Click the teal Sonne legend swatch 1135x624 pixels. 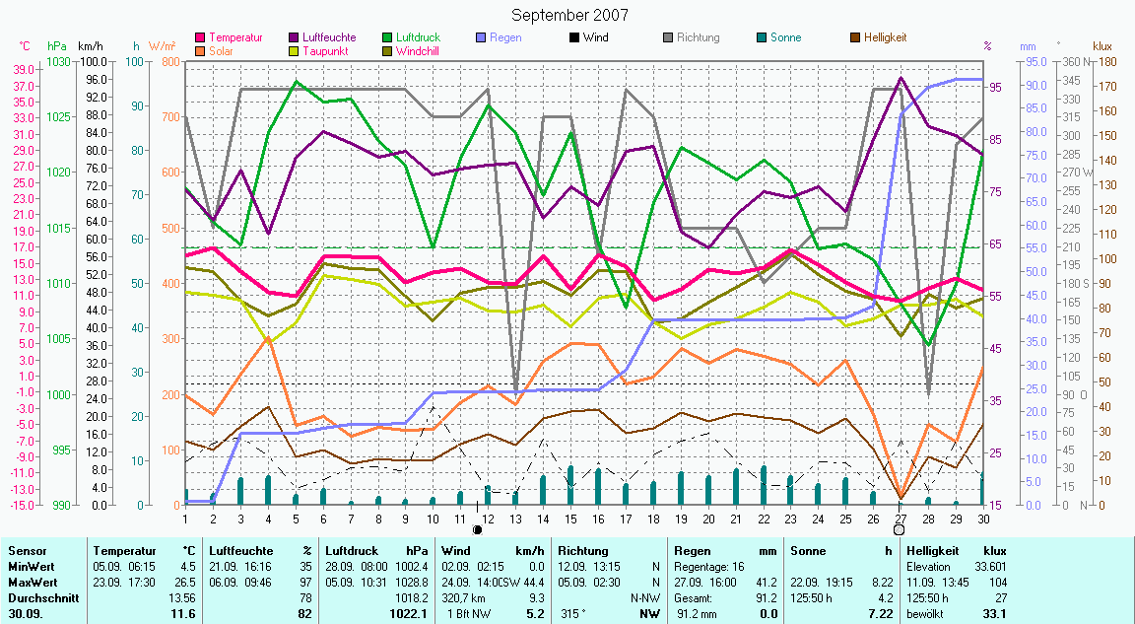(762, 38)
